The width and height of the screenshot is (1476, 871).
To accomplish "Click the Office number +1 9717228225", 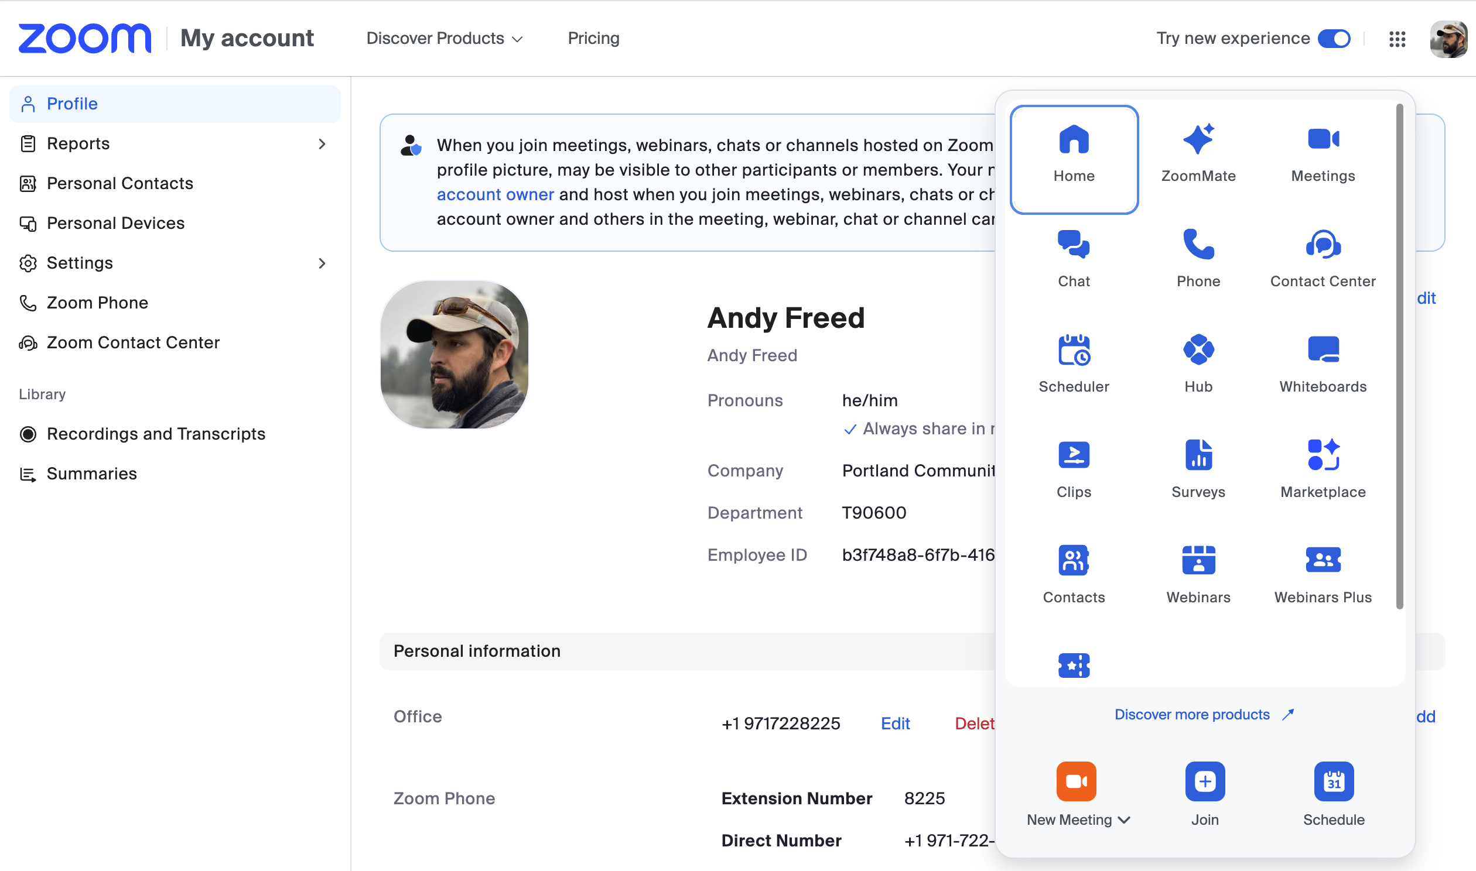I will [x=781, y=723].
